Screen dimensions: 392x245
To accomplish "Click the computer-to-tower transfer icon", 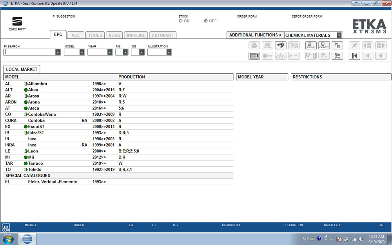I will [311, 56].
